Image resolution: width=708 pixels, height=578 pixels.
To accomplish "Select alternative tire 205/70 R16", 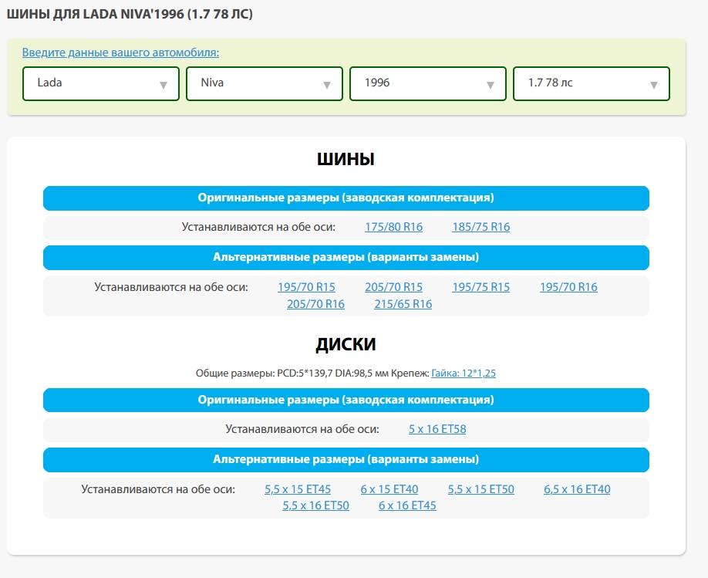I will click(x=315, y=304).
